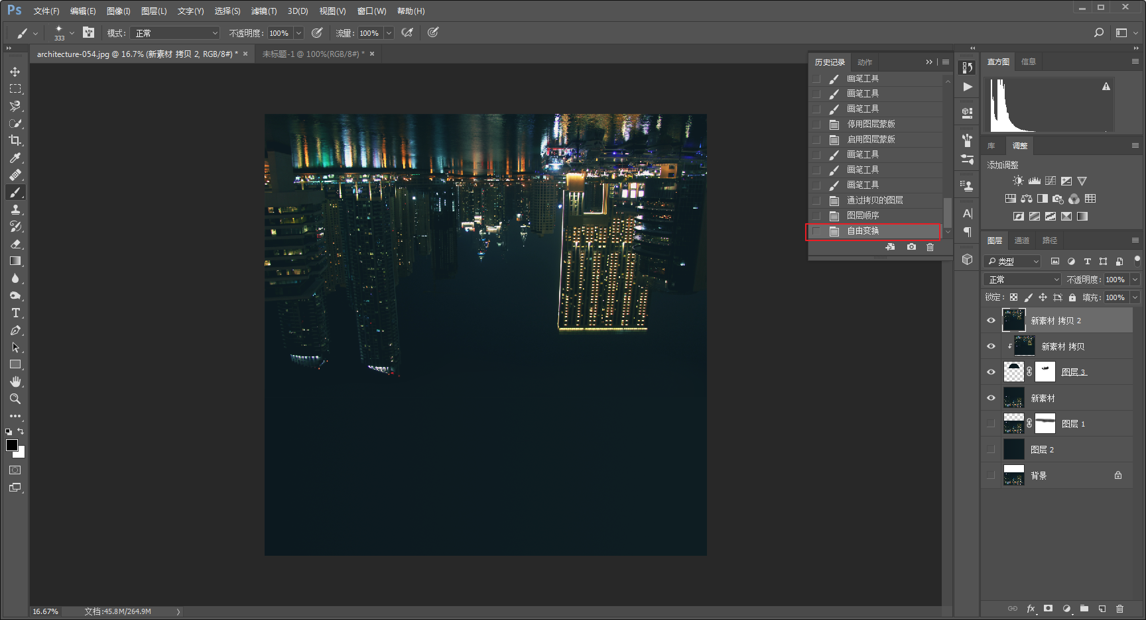This screenshot has width=1146, height=620.
Task: Switch to the 通道 tab
Action: [1022, 240]
